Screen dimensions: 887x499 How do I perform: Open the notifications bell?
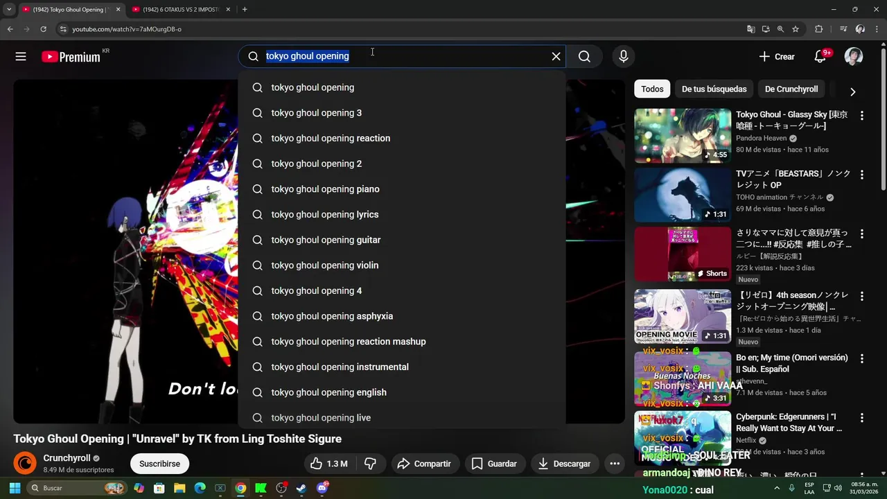(820, 57)
